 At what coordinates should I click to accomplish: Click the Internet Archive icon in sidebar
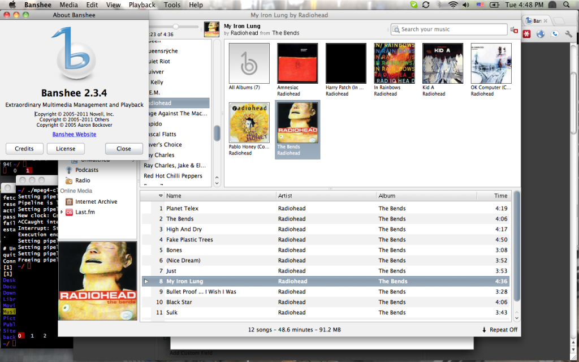click(68, 202)
